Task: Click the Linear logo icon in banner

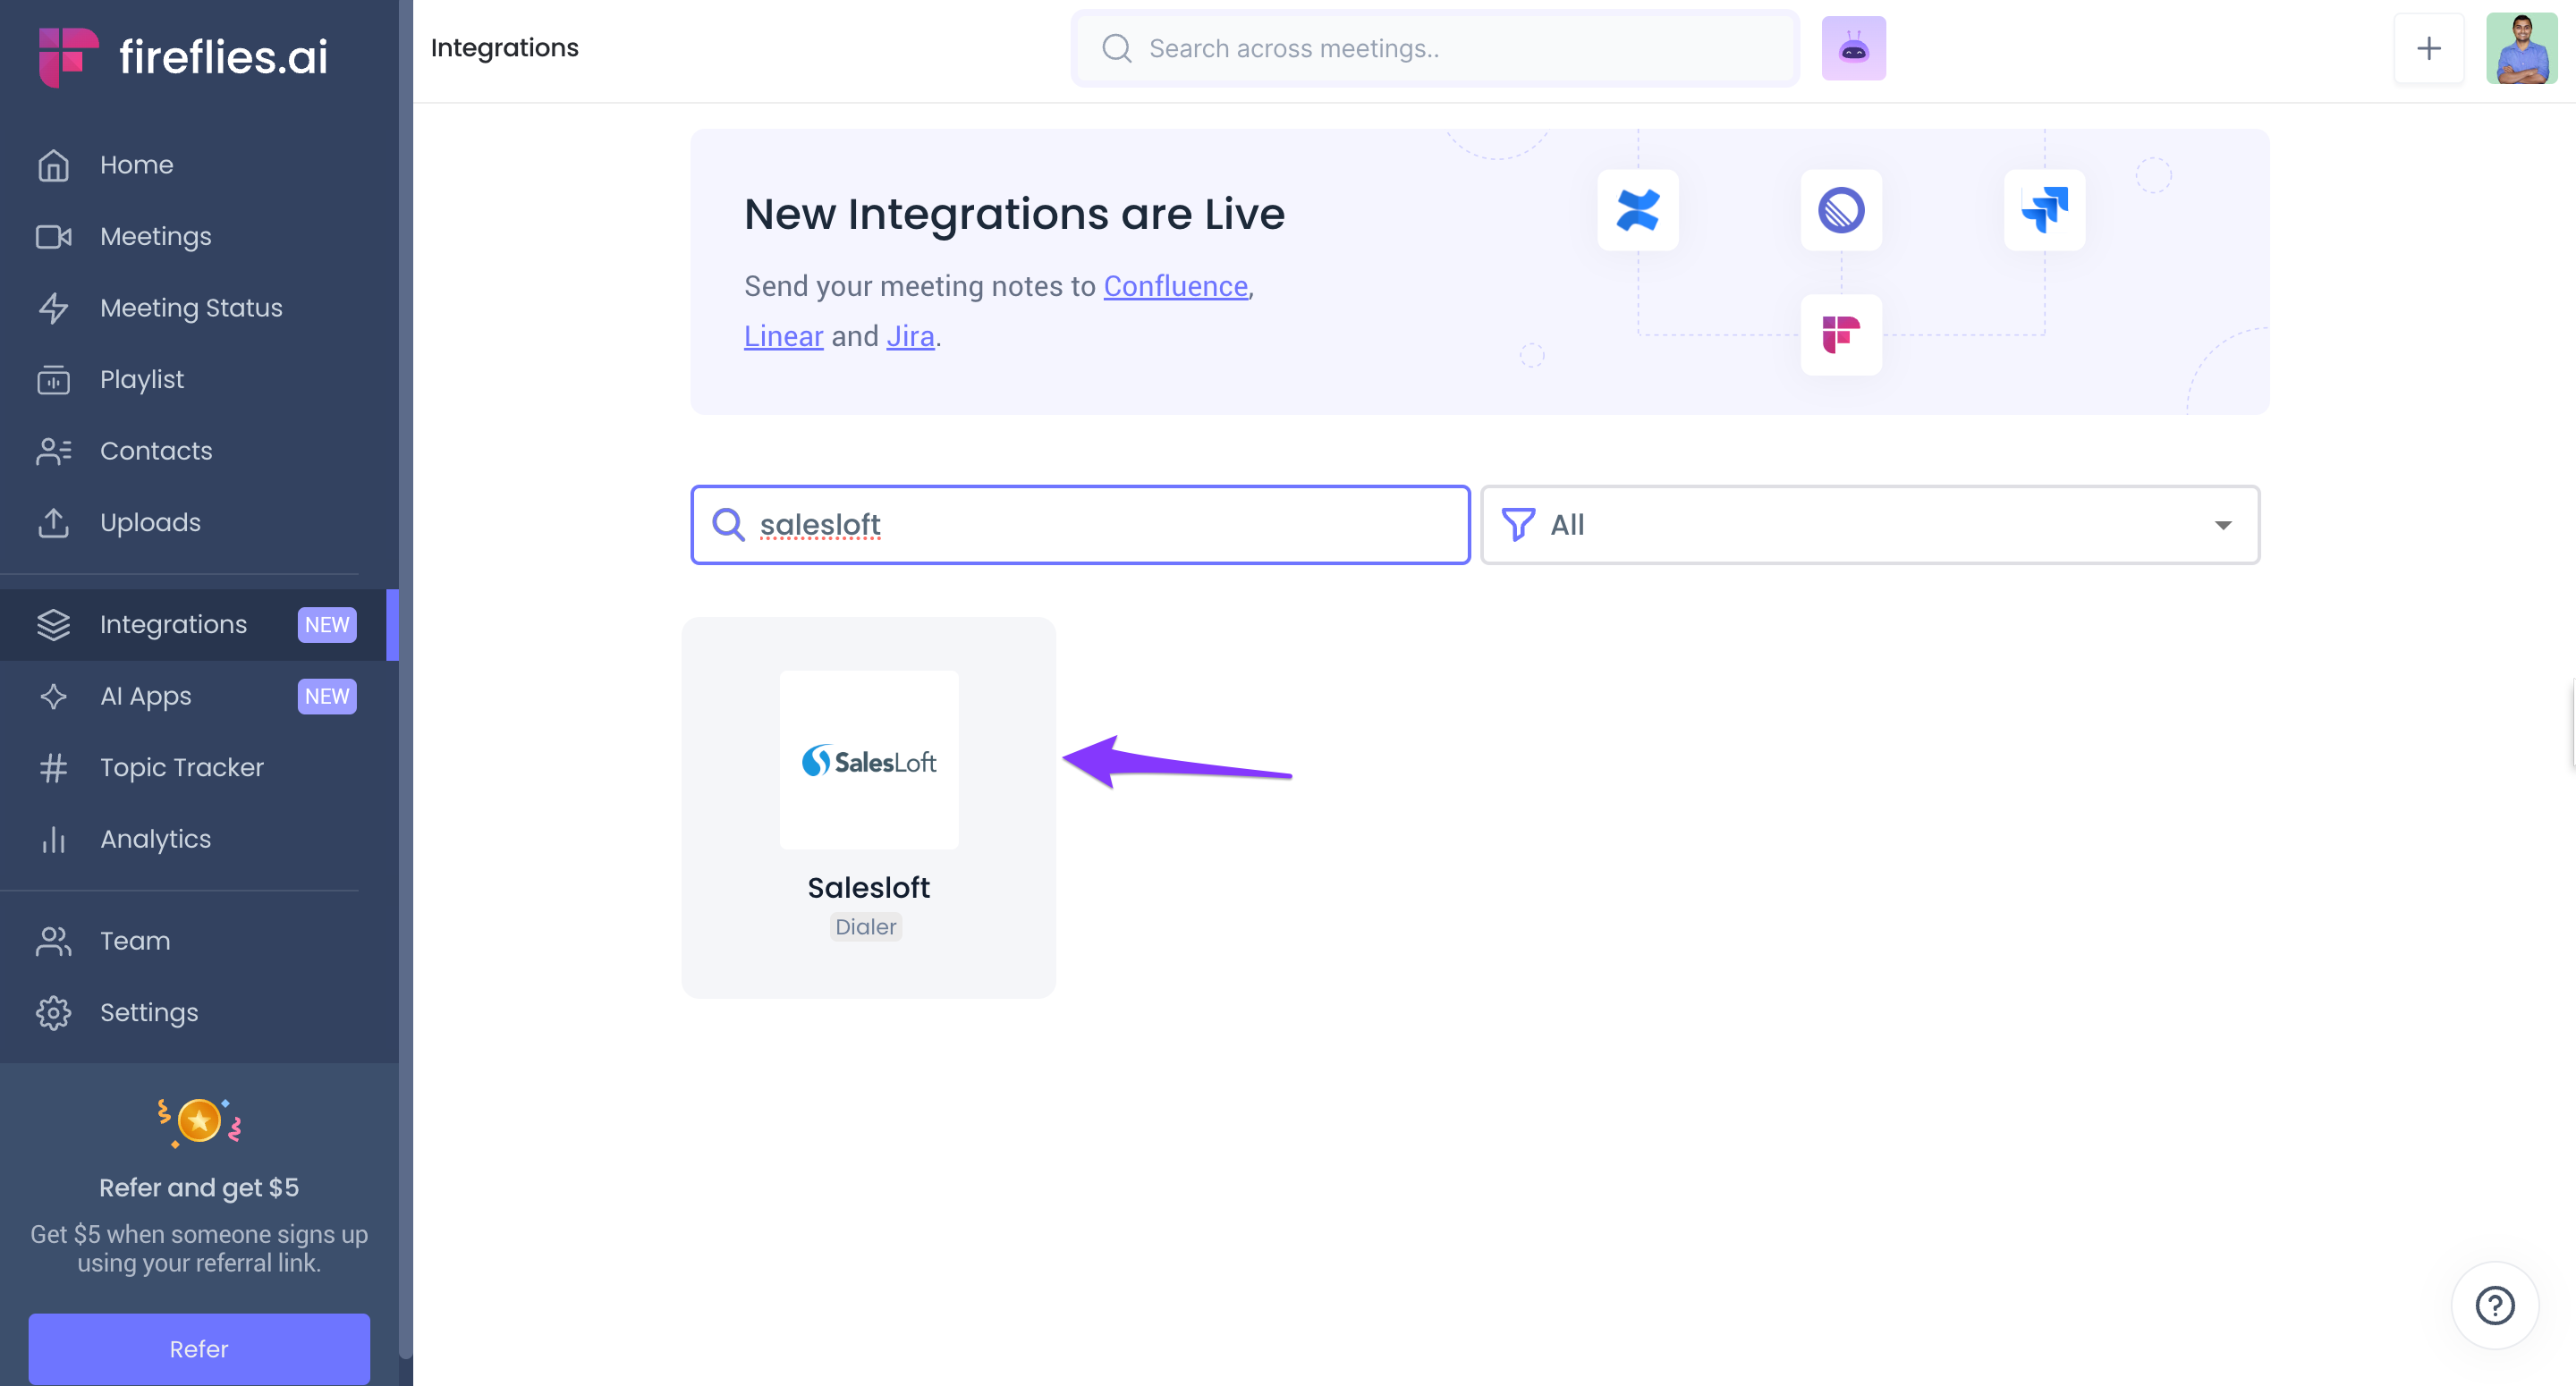Action: [1841, 210]
